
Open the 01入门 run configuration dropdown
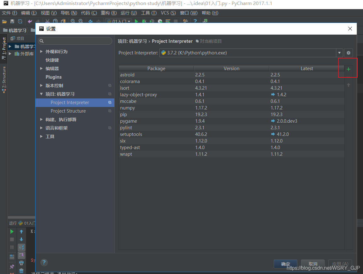point(118,21)
